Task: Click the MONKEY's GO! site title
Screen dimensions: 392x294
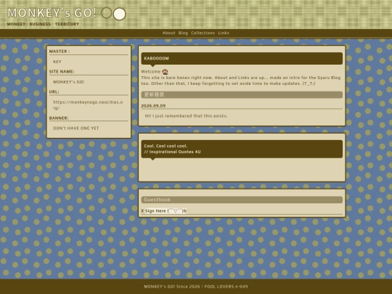Action: pyautogui.click(x=52, y=13)
